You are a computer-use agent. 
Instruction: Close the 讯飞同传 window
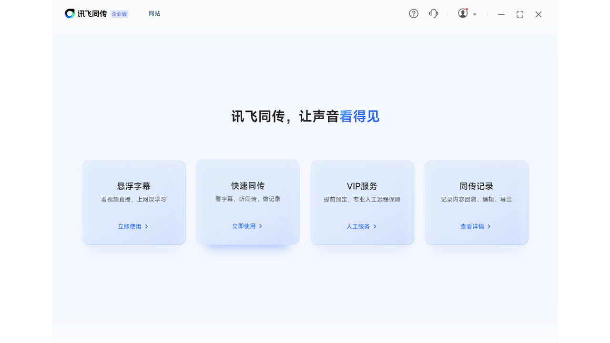(x=539, y=14)
